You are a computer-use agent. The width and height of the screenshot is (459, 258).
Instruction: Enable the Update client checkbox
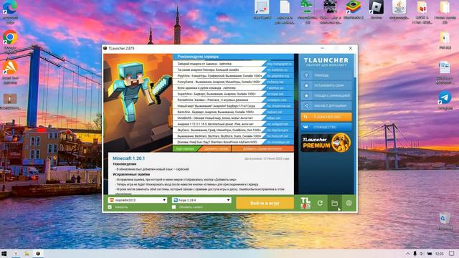tap(174, 207)
